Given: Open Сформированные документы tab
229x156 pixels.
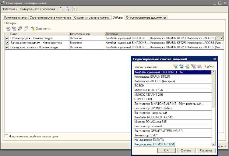Looking at the screenshot, I should (146, 17).
